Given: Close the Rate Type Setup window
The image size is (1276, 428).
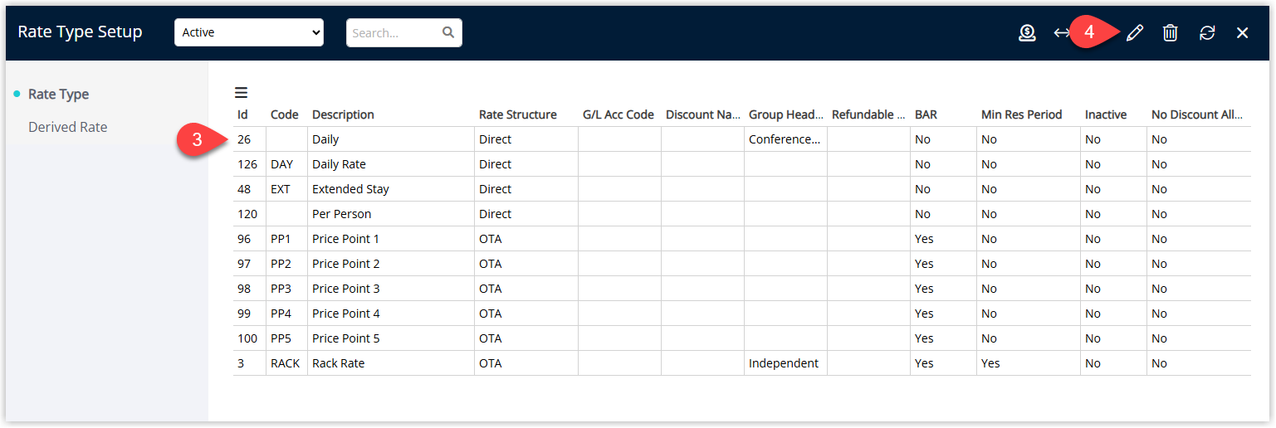Looking at the screenshot, I should point(1242,33).
